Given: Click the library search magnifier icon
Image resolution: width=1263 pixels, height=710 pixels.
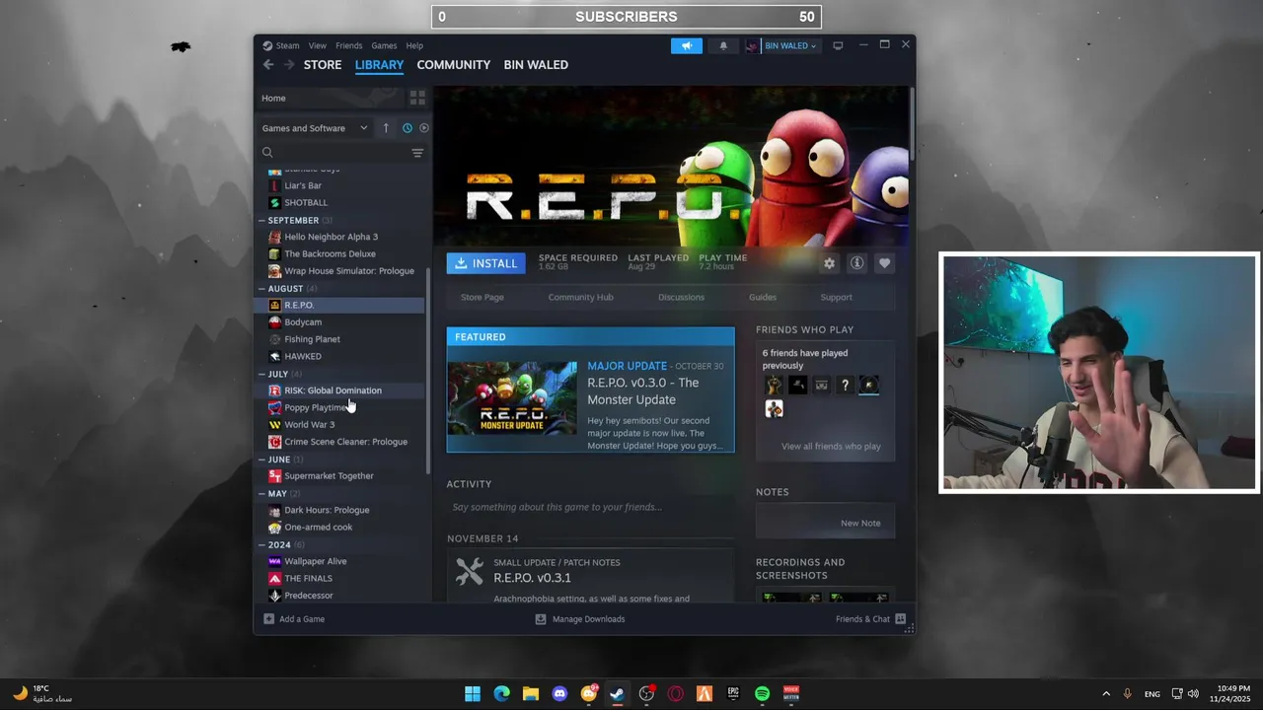Looking at the screenshot, I should coord(267,153).
